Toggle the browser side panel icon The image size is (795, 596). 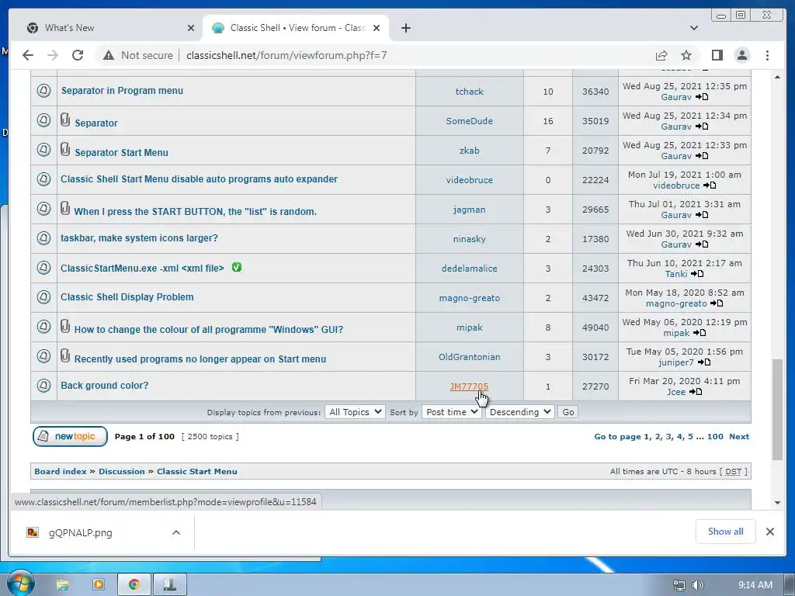(x=717, y=55)
